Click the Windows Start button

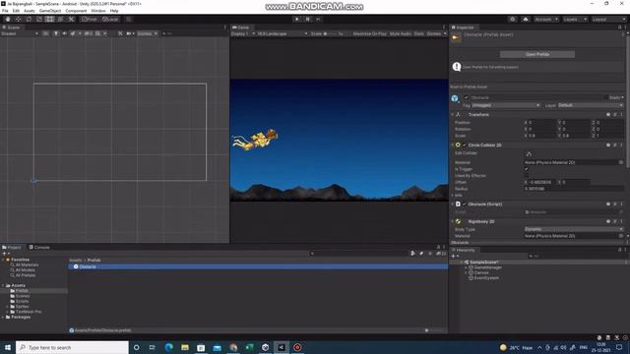coord(8,347)
